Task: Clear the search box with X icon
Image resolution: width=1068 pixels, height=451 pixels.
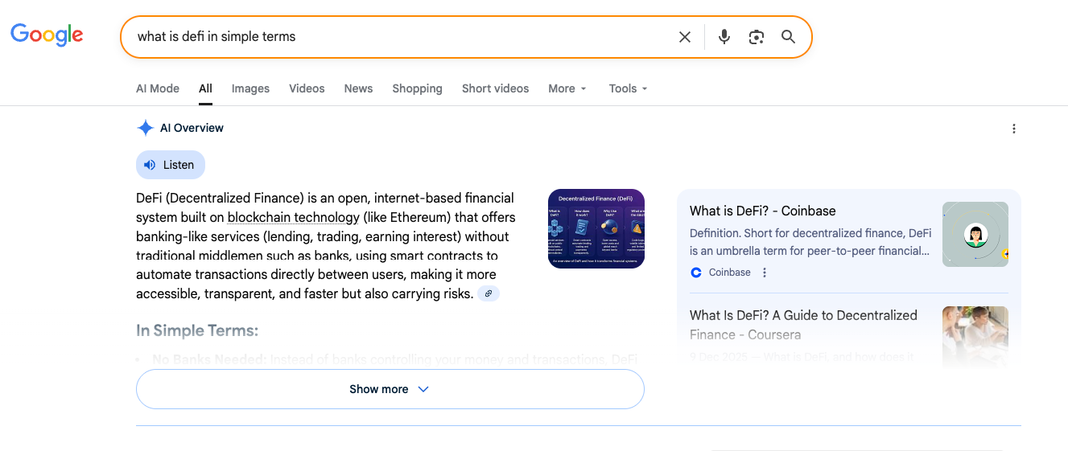Action: tap(685, 37)
